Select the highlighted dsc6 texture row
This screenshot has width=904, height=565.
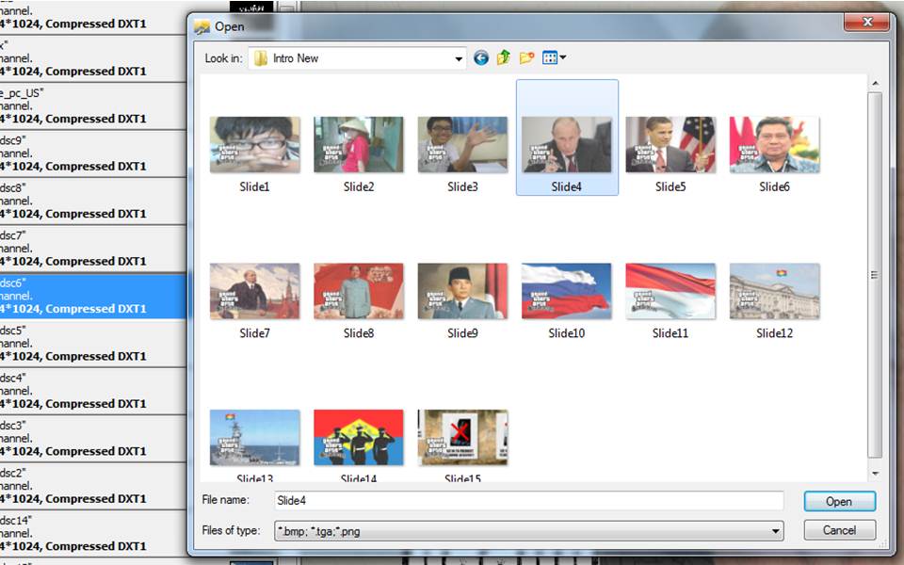(x=92, y=296)
